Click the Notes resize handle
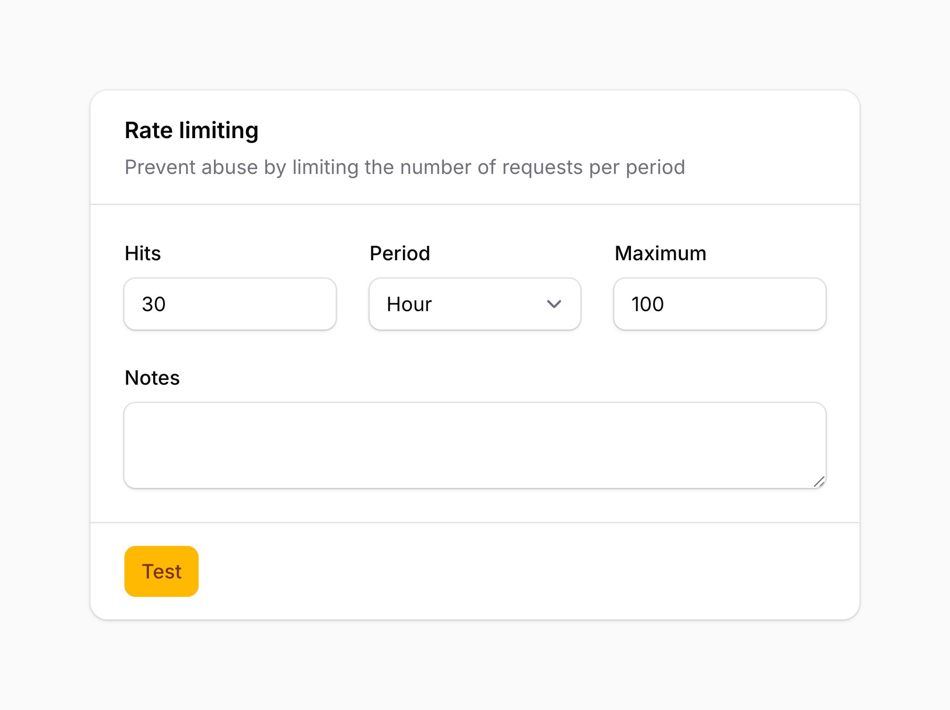This screenshot has height=710, width=950. (819, 482)
